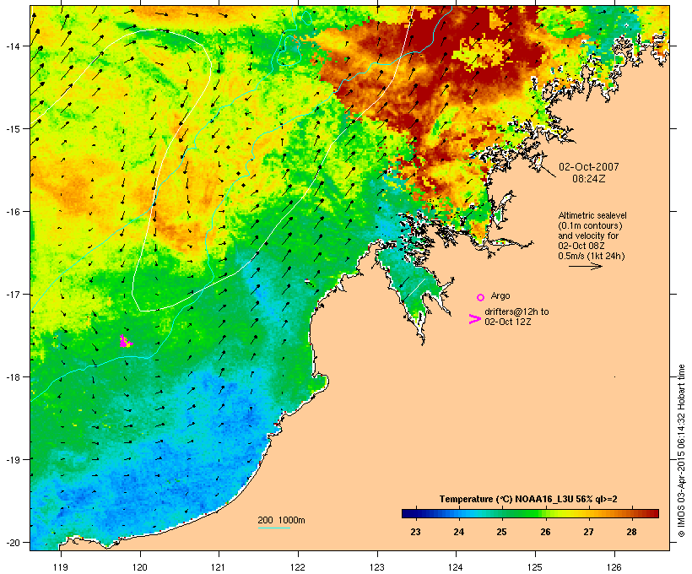Click the 27 tick on temperature scale
The image size is (692, 574).
(x=588, y=532)
